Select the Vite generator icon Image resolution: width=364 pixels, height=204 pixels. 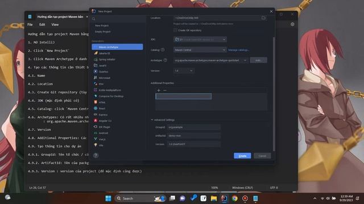[96, 145]
